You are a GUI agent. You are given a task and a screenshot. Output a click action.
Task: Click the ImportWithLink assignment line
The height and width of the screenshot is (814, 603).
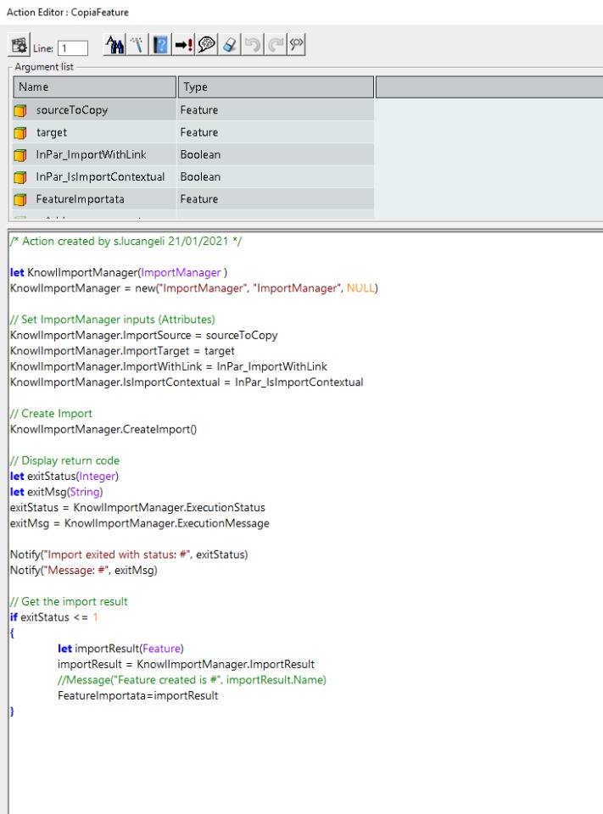point(168,366)
